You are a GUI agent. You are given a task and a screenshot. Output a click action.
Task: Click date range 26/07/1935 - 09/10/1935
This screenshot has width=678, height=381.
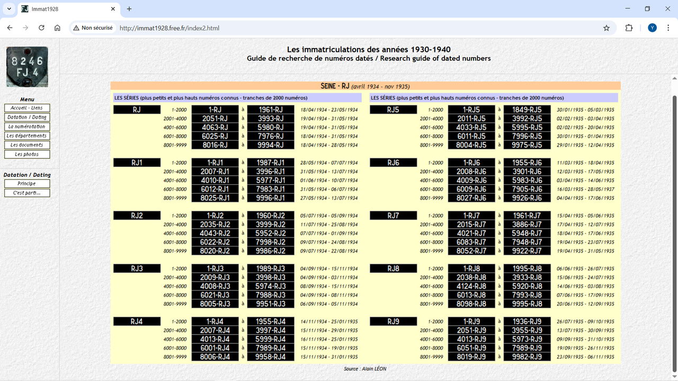(x=585, y=321)
